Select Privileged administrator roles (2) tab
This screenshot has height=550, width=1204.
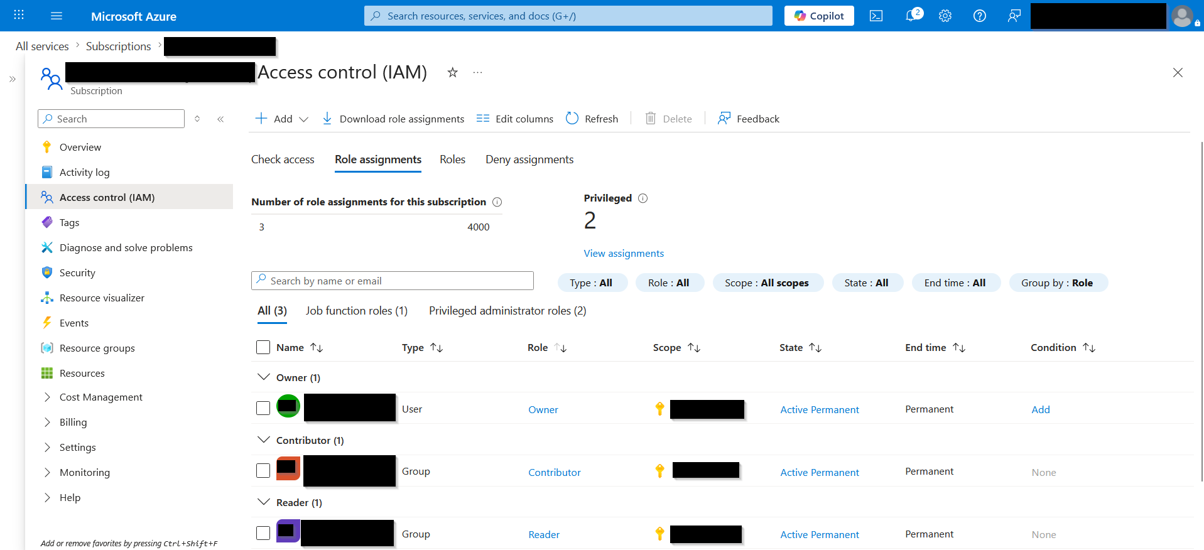coord(507,311)
